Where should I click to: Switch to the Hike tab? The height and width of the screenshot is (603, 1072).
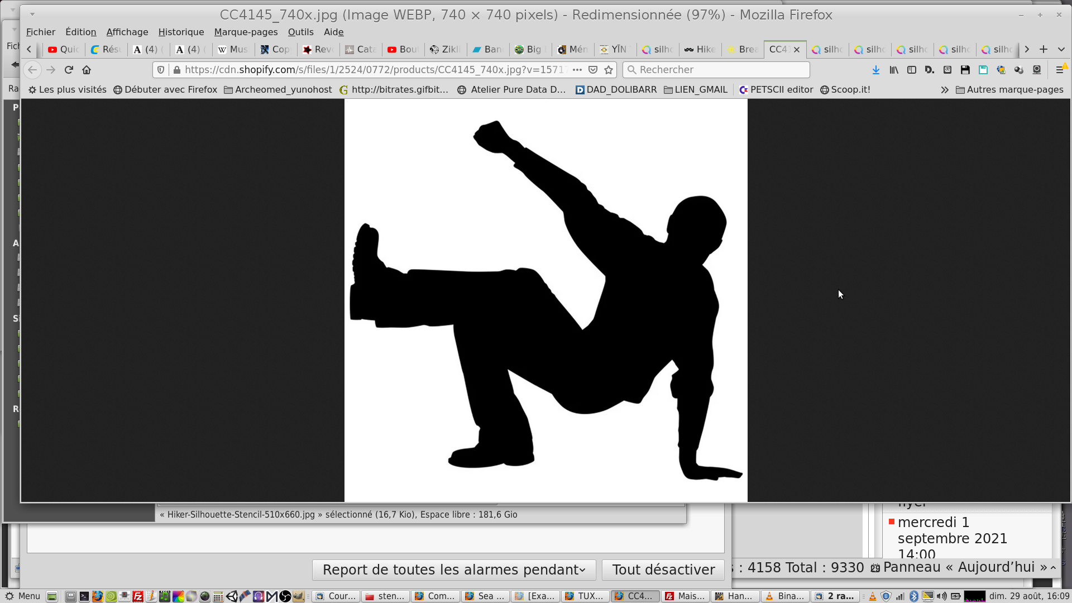tap(700, 49)
